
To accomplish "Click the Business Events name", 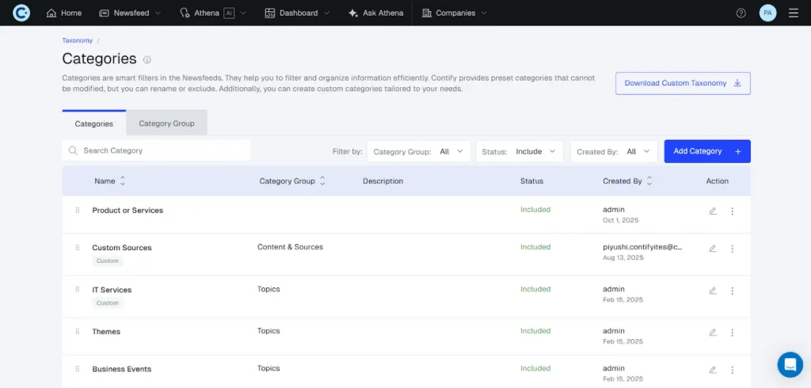I will pos(121,369).
